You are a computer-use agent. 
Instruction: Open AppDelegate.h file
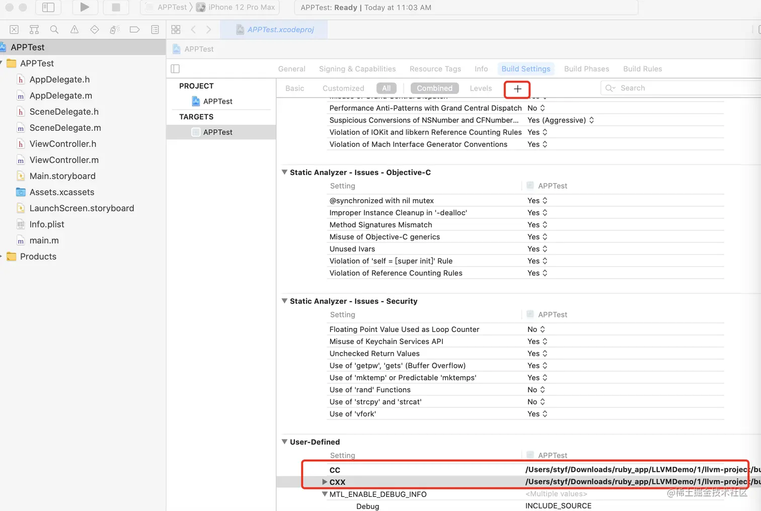pyautogui.click(x=59, y=79)
